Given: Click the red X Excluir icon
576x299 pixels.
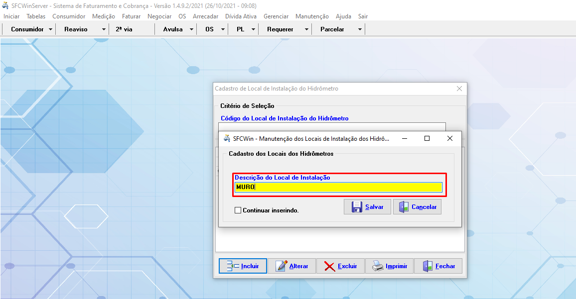Looking at the screenshot, I should pos(330,266).
